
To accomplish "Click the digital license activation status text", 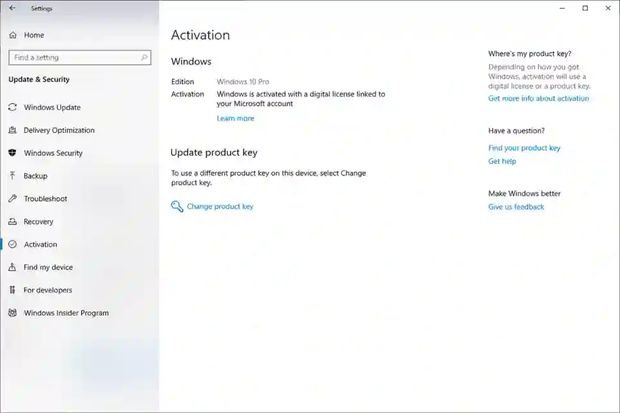I will [x=300, y=99].
